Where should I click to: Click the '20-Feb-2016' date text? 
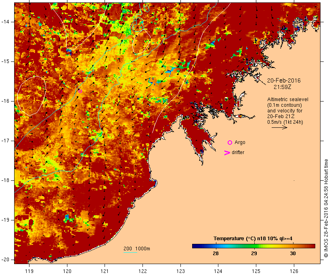(x=284, y=80)
